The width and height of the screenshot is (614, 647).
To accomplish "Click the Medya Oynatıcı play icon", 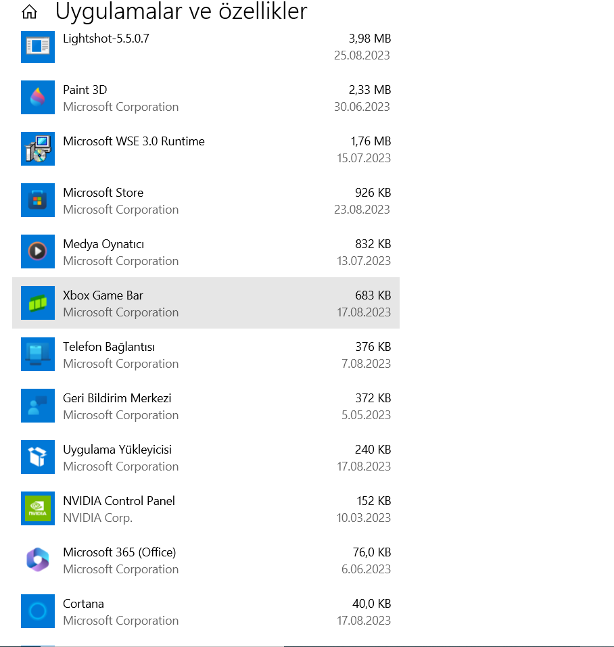I will (38, 251).
